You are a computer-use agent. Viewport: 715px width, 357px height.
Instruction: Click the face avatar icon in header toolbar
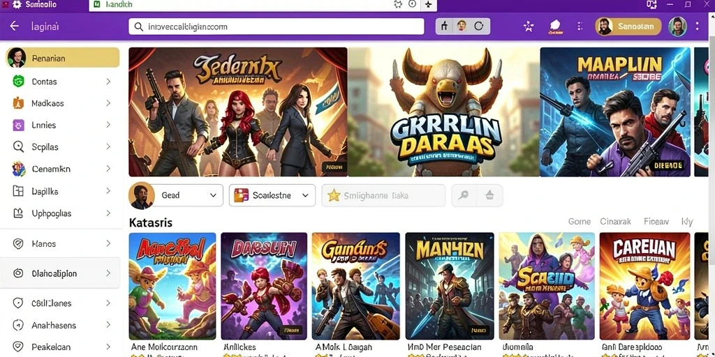tap(462, 26)
